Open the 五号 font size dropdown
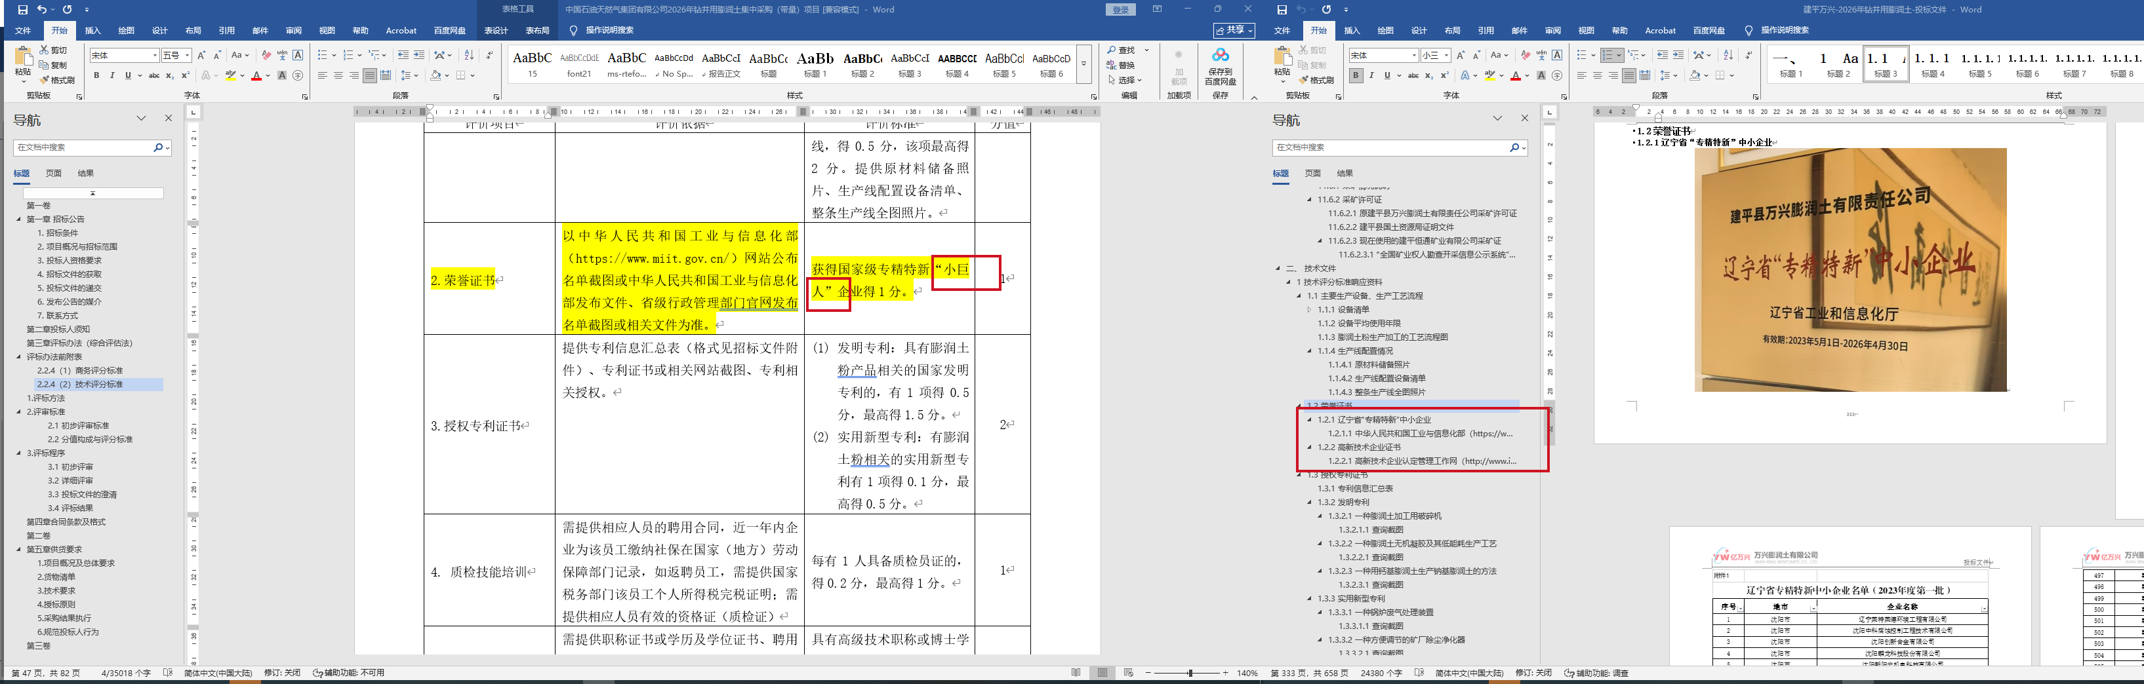This screenshot has height=684, width=2144. pos(188,56)
